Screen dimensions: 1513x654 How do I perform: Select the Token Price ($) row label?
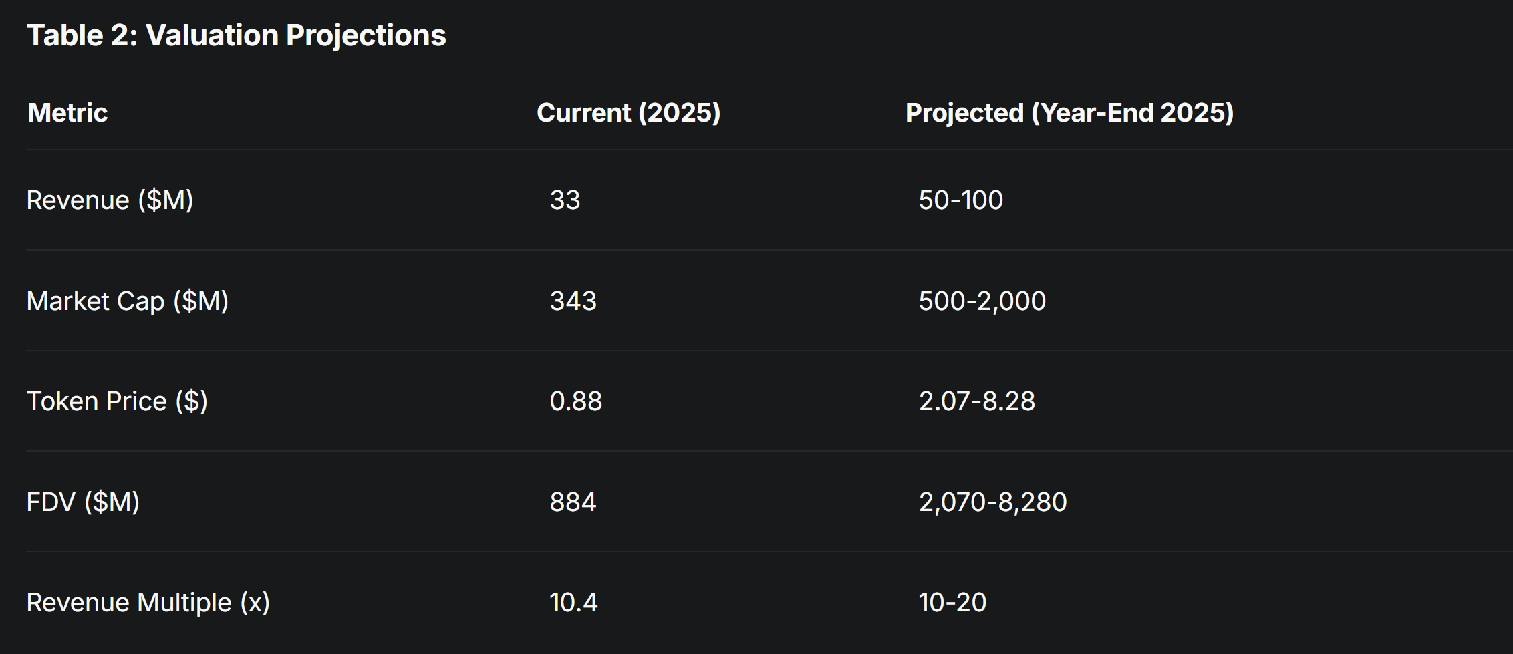tap(118, 401)
